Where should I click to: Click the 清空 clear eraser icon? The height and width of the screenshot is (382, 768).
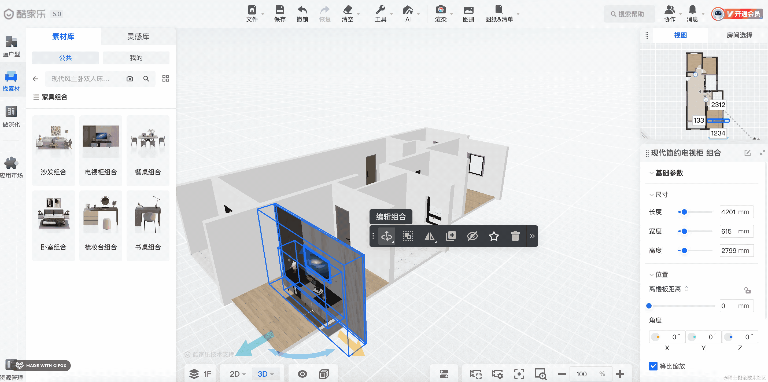point(347,10)
